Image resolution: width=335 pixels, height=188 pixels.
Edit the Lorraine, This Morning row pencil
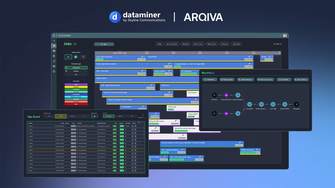pyautogui.click(x=132, y=126)
